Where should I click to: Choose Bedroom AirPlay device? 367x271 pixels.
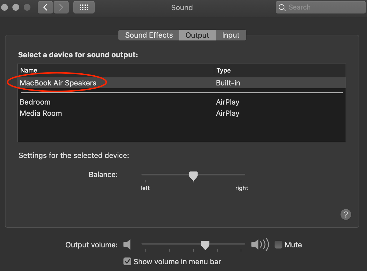[35, 102]
